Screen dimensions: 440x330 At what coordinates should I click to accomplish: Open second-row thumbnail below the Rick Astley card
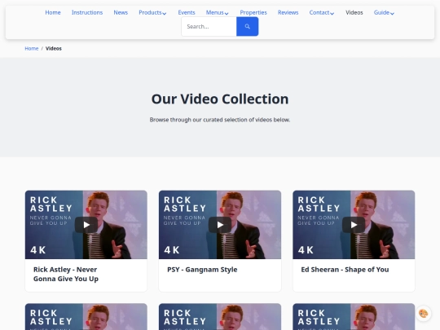pyautogui.click(x=86, y=316)
